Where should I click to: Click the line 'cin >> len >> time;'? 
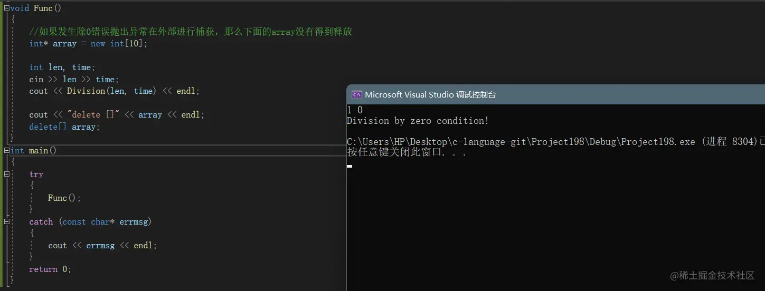coord(74,80)
